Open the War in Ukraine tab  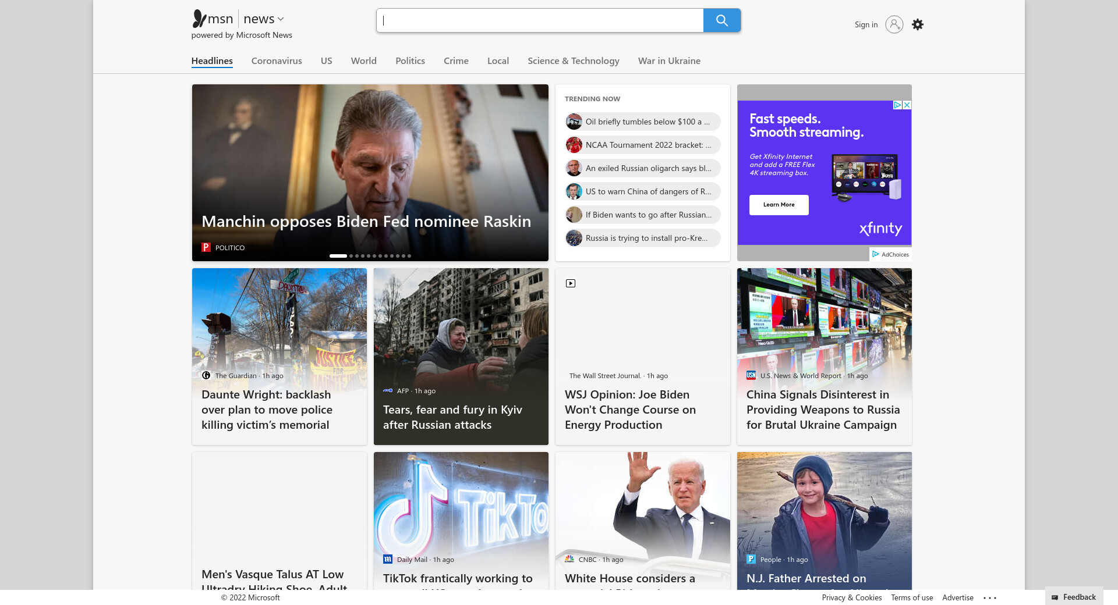669,61
